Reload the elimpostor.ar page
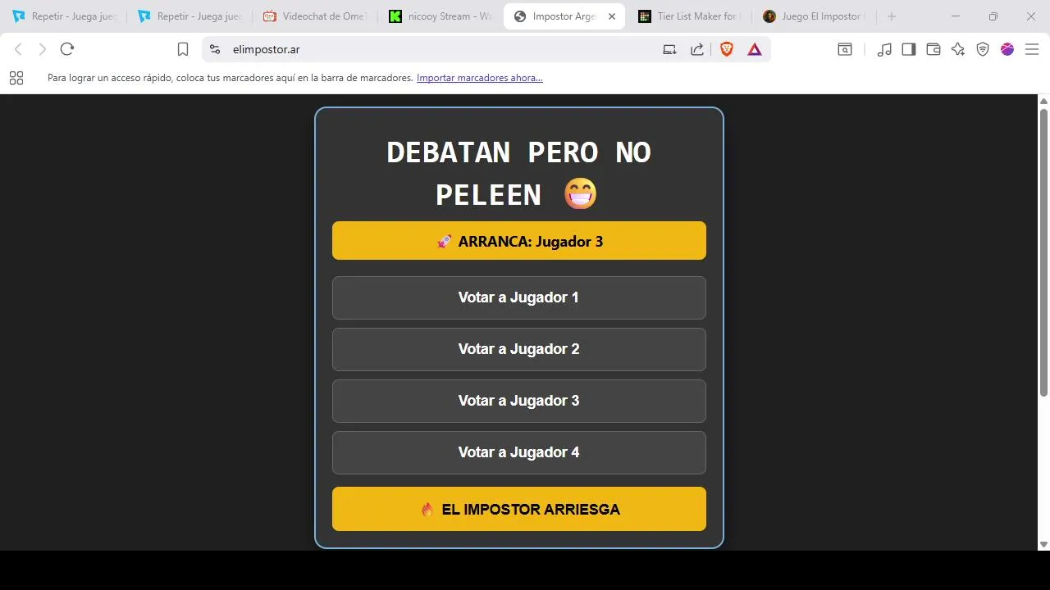 coord(67,49)
